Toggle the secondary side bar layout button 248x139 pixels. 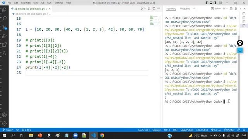pyautogui.click(x=215, y=3)
